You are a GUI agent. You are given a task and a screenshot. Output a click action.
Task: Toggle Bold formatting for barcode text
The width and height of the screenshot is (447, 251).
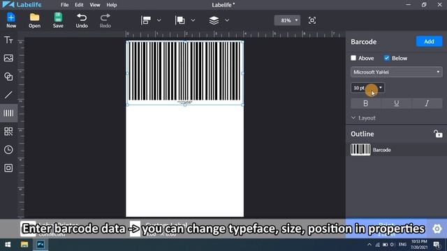pos(366,103)
